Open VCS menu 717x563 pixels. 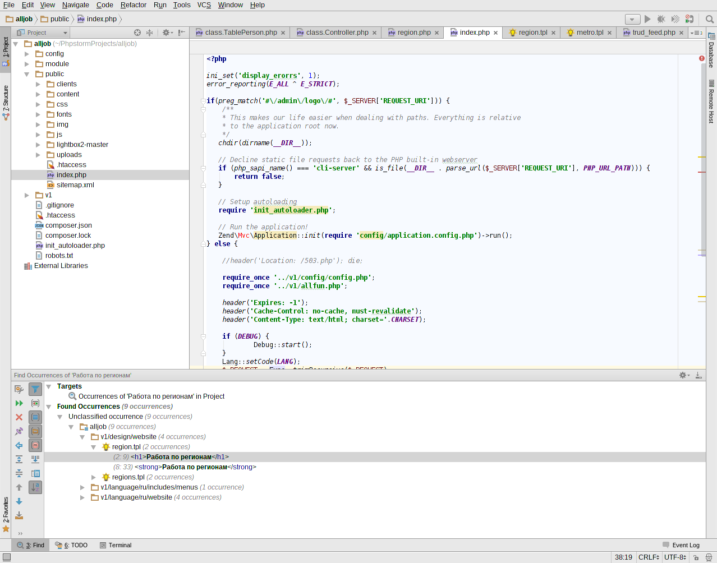[x=204, y=4]
